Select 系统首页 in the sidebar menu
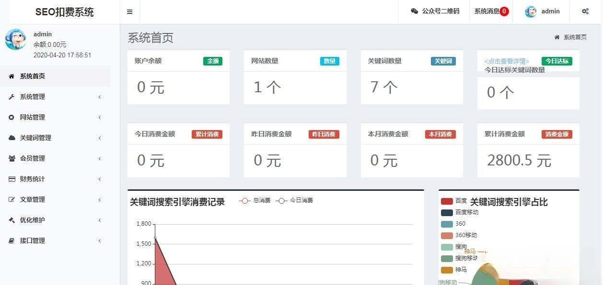Viewport: 603px width, 285px height. pos(32,76)
